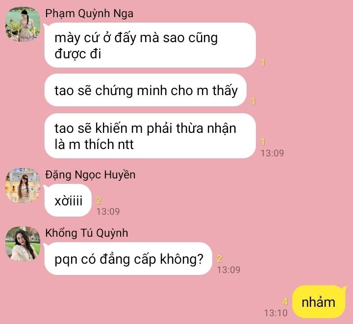Click unread count 2 next to 'xờiiii'
The height and width of the screenshot is (324, 353).
[99, 200]
